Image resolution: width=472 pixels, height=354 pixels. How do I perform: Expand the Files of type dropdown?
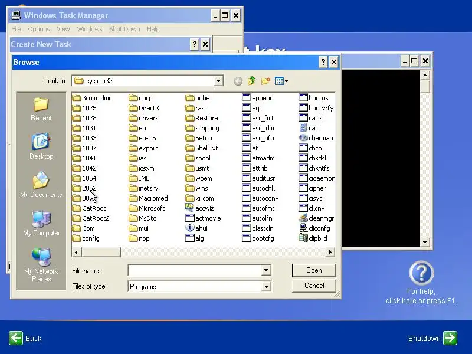point(266,287)
